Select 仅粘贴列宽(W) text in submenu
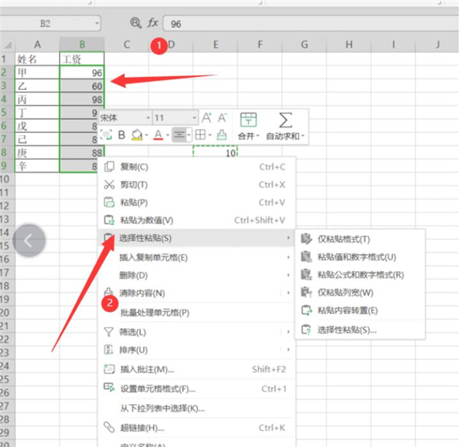Image resolution: width=460 pixels, height=447 pixels. point(345,293)
